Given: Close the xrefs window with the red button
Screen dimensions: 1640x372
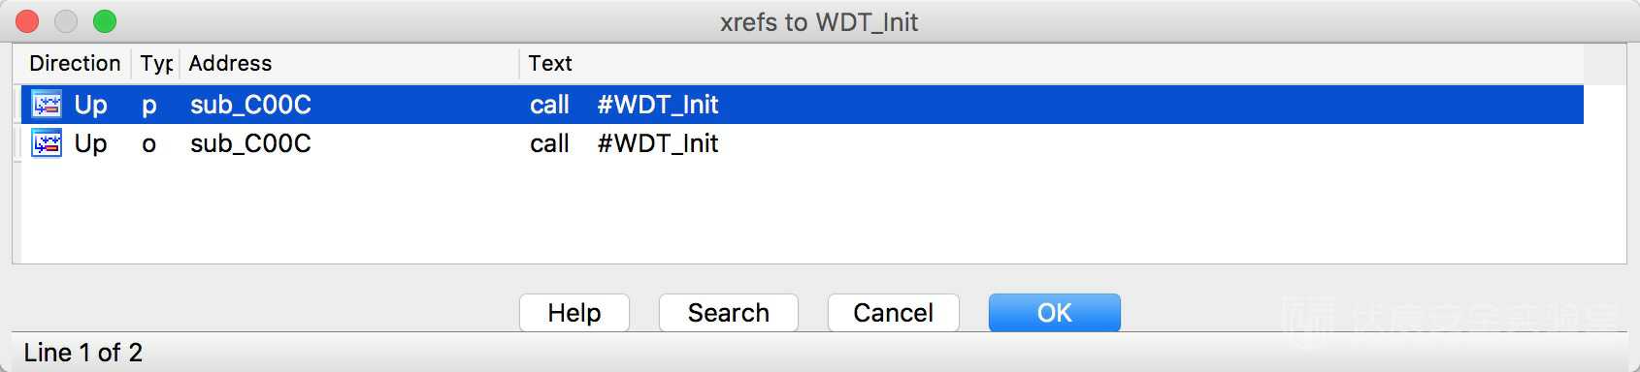Looking at the screenshot, I should [27, 21].
